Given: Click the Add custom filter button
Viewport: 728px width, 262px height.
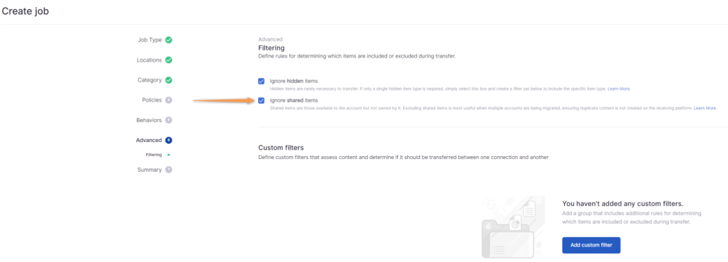Looking at the screenshot, I should (591, 245).
